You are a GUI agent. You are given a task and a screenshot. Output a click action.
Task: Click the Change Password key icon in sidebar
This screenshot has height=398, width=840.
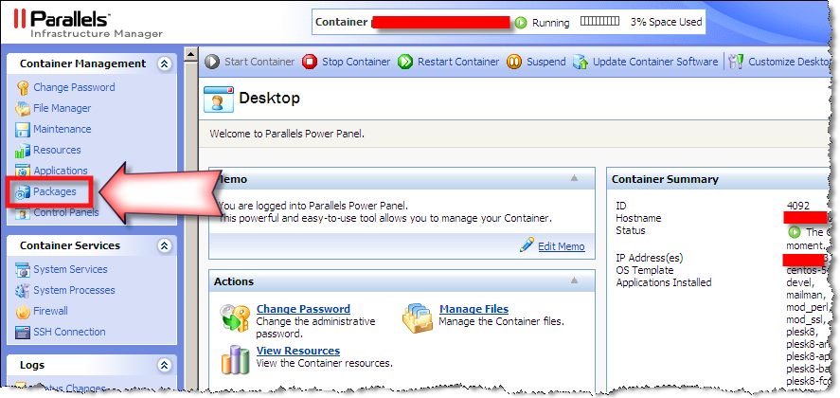pyautogui.click(x=23, y=87)
